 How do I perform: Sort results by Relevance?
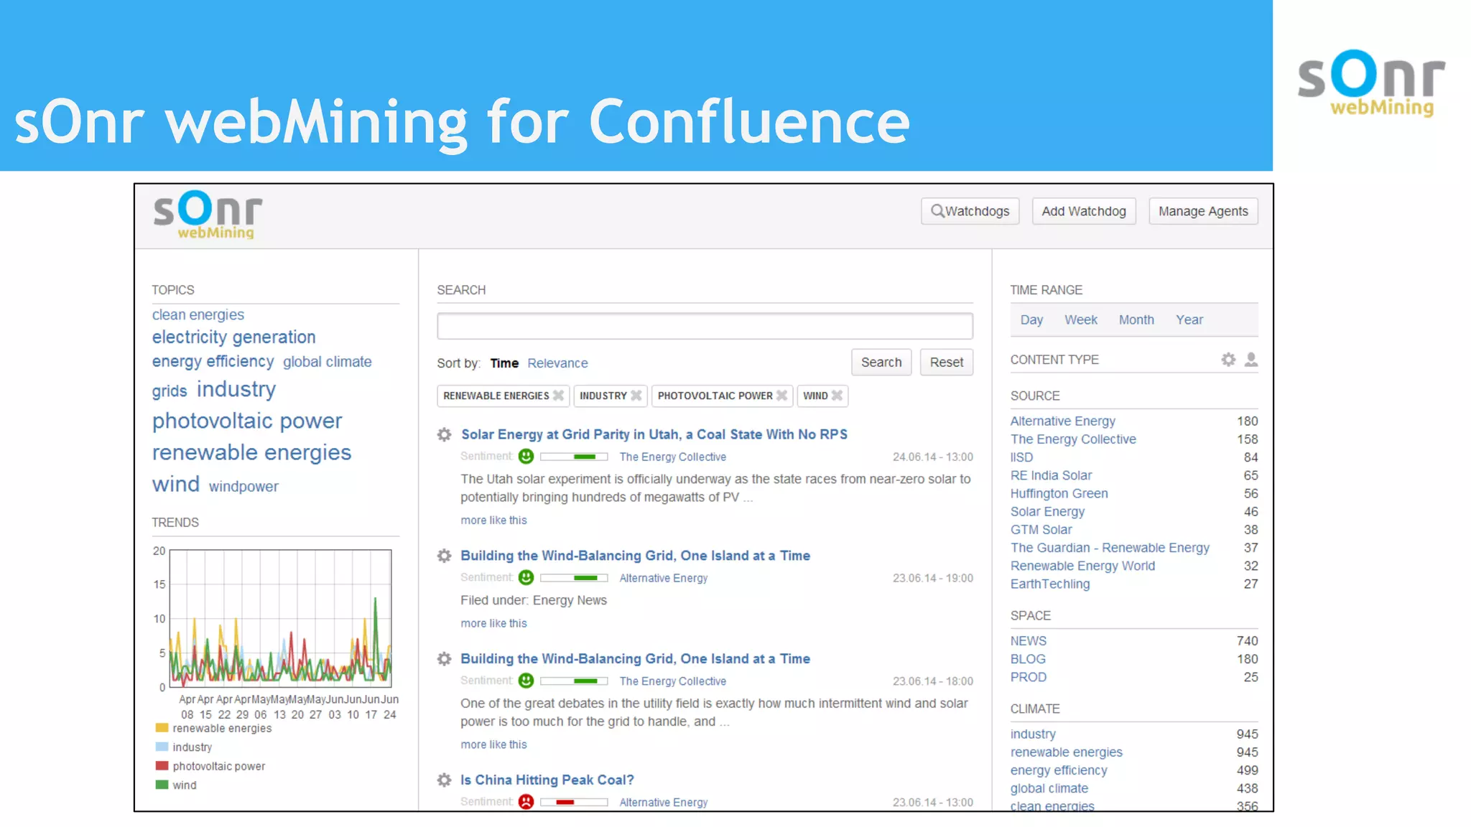557,363
